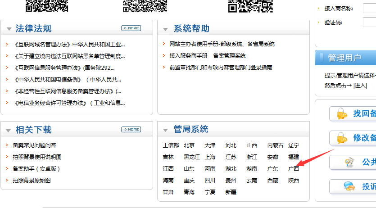Open 《互联网域名管理办法》 law link
Viewport: 376px width, 208px height.
pos(70,45)
